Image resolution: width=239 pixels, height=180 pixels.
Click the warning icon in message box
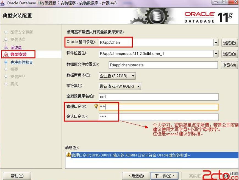coord(69,154)
